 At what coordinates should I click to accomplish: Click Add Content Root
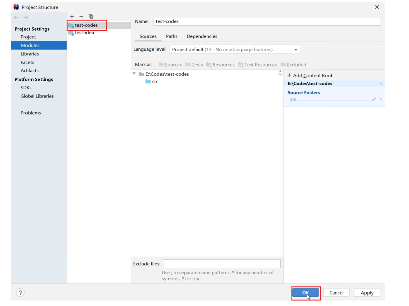click(x=310, y=76)
